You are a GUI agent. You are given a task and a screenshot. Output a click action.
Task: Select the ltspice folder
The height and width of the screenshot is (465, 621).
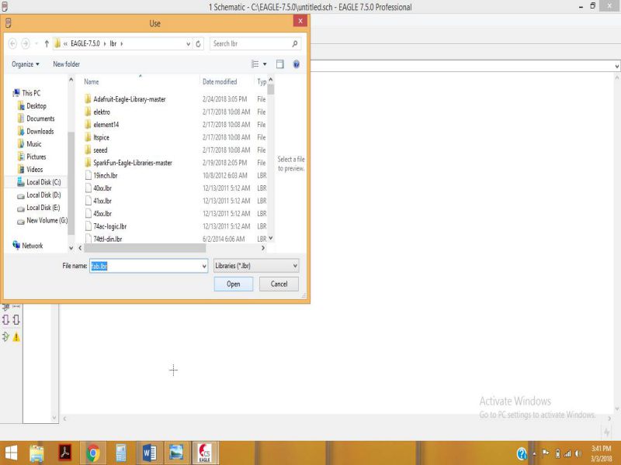point(102,137)
